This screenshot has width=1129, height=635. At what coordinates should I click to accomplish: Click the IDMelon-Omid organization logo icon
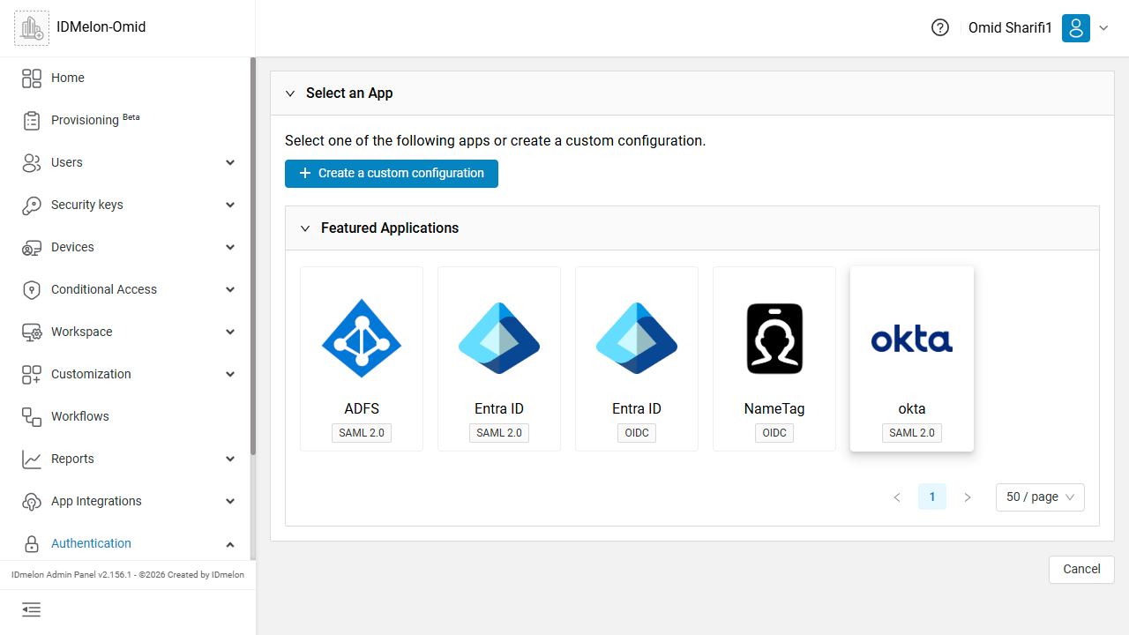(x=32, y=27)
